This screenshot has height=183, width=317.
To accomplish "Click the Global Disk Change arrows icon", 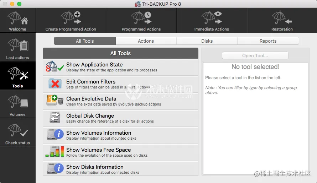I will point(55,117).
